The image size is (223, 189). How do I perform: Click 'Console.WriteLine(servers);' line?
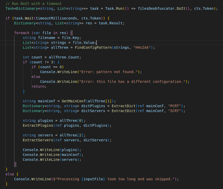[52, 160]
